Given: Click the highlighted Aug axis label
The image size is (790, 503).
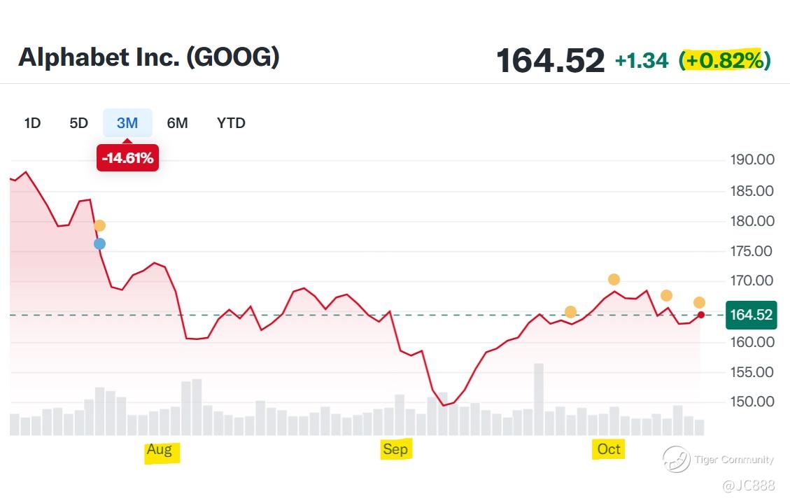Looking at the screenshot, I should tap(160, 450).
